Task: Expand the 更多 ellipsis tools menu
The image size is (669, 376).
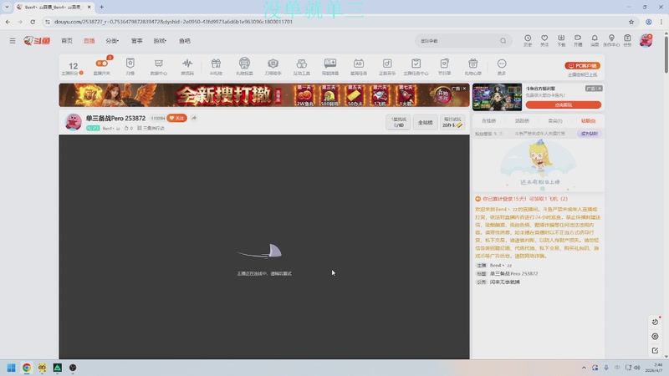Action: tap(502, 66)
